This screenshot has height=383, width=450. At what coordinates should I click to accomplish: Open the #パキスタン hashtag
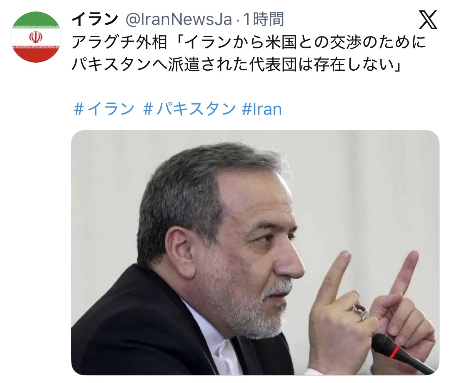[189, 109]
